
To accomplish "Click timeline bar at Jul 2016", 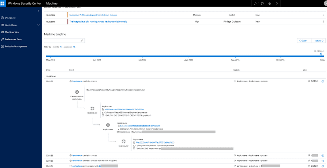I will pyautogui.click(x=143, y=56).
